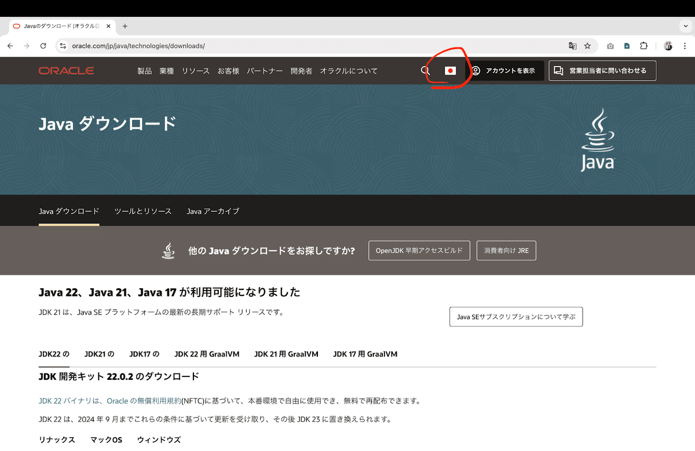Open the Chrome three-dot menu
This screenshot has width=695, height=451.
pyautogui.click(x=684, y=46)
